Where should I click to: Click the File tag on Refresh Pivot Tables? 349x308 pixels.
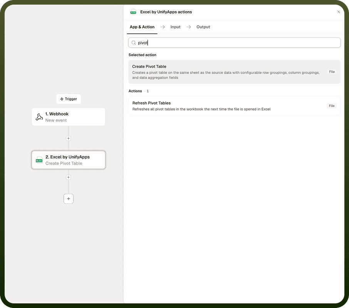tap(332, 106)
